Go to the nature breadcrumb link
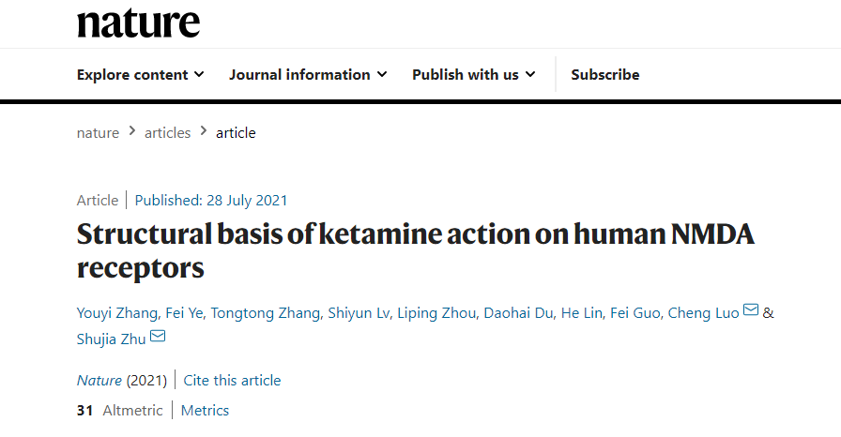 (x=98, y=133)
